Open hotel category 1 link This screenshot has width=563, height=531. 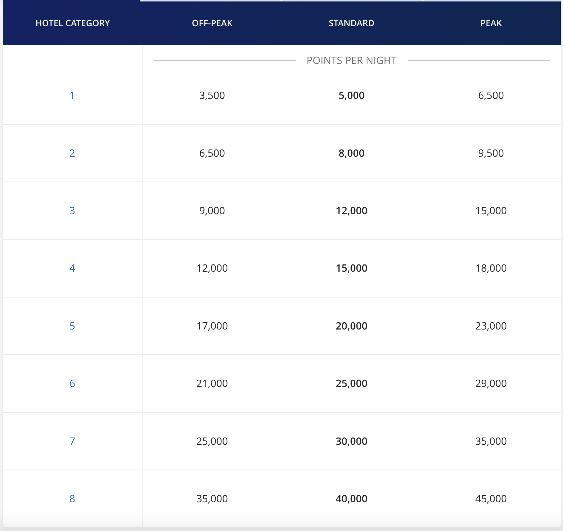coord(72,96)
